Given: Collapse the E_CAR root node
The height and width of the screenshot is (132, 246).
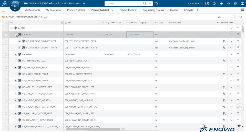Looking at the screenshot, I should [x=12, y=28].
